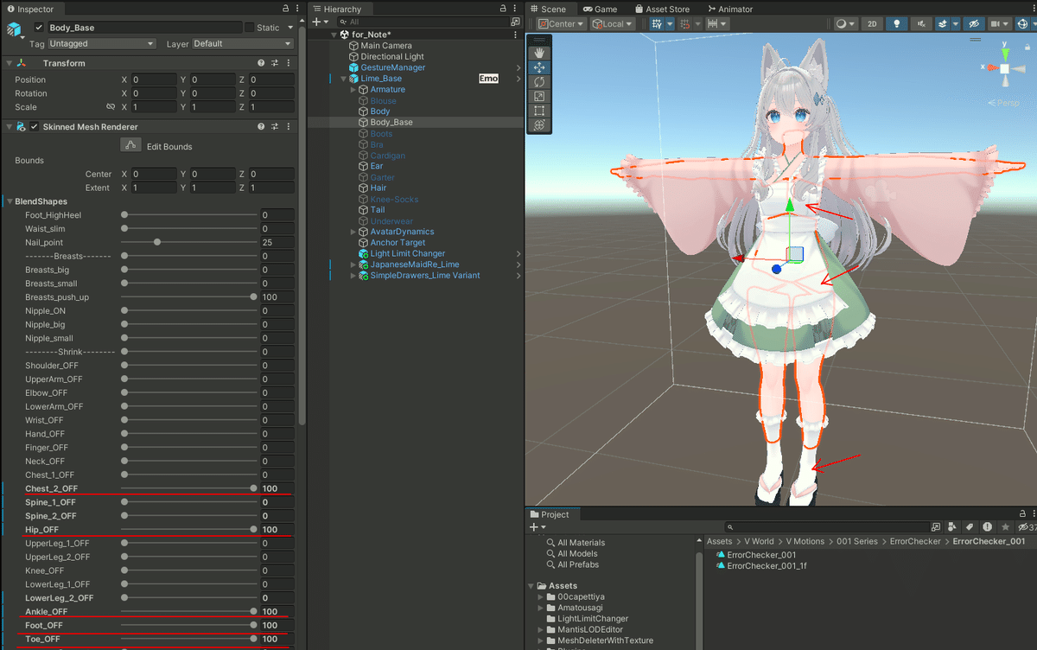
Task: Open the Static options dropdown arrow
Action: click(289, 28)
